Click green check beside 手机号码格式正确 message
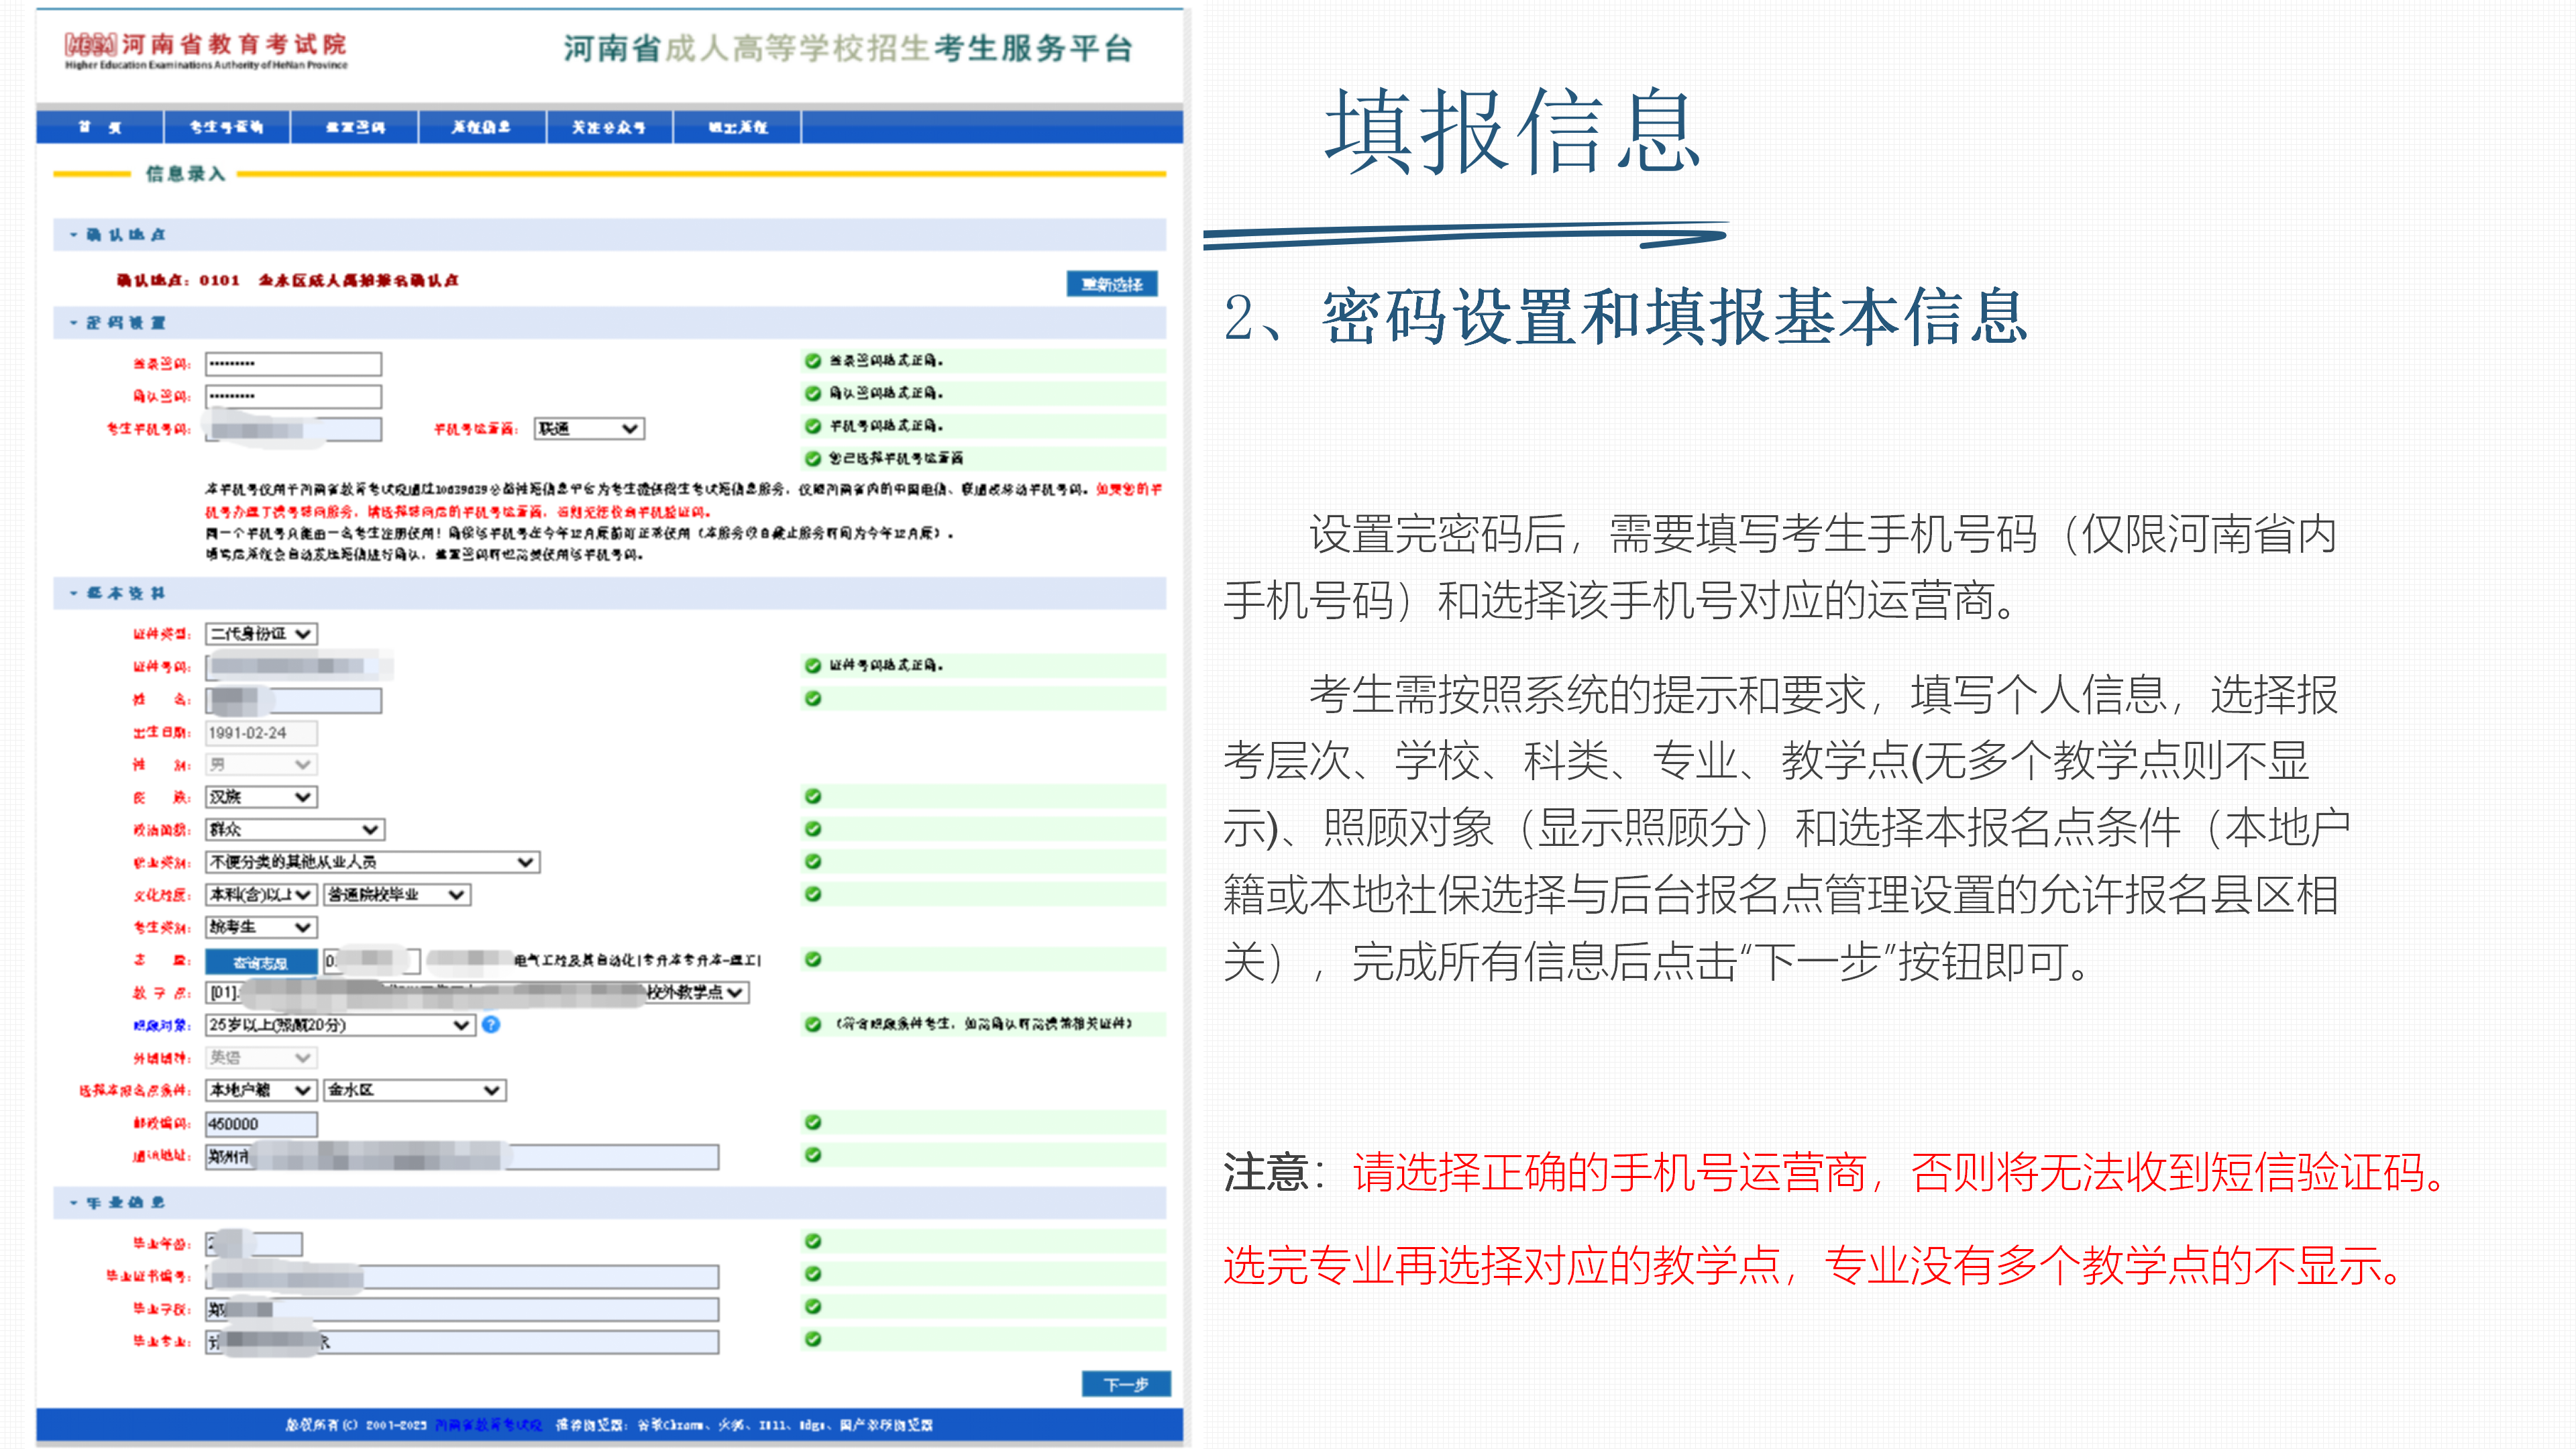Image resolution: width=2576 pixels, height=1449 pixels. [x=813, y=426]
